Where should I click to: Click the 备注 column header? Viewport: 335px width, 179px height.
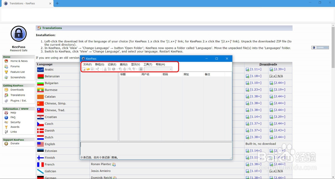214,74
